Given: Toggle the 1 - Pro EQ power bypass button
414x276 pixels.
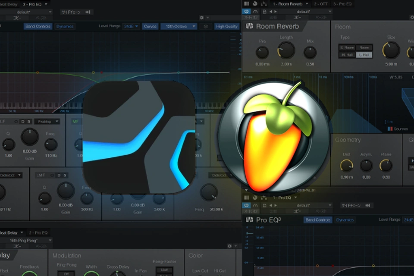Looking at the screenshot, I should pos(246,205).
